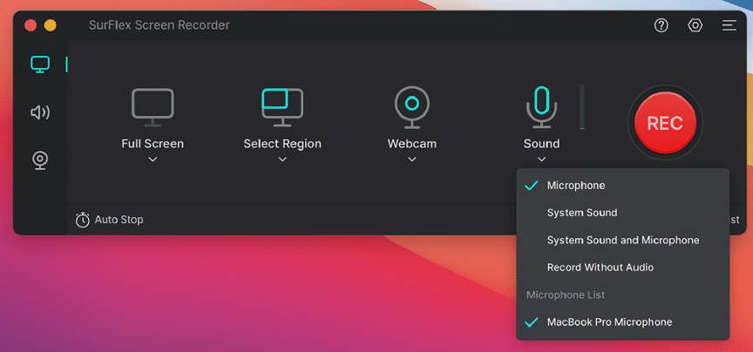Expand the Full Screen dropdown chevron
This screenshot has height=352, width=753.
tap(153, 159)
